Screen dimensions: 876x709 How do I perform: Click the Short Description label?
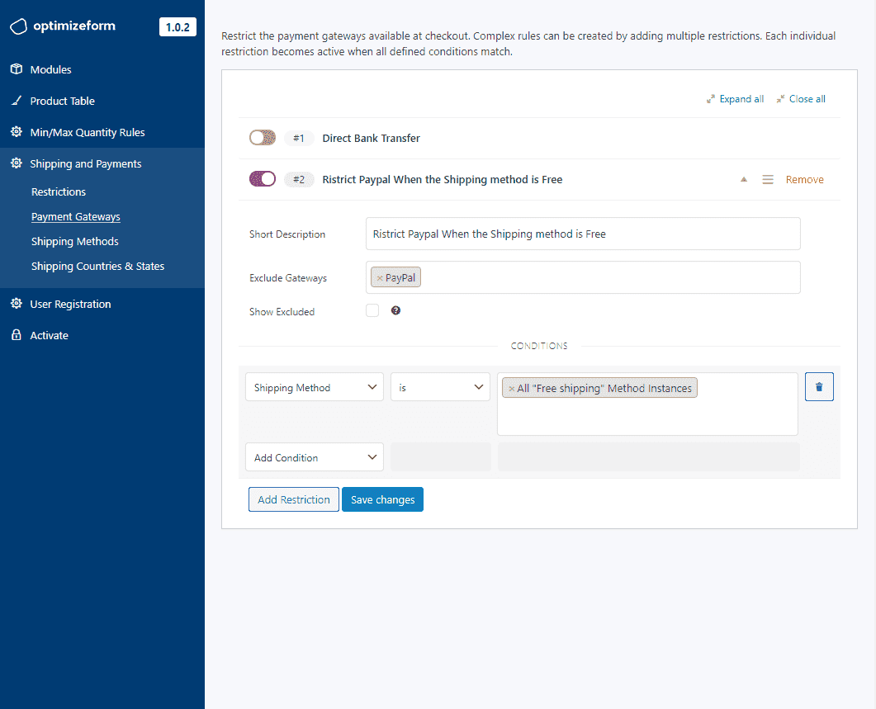coord(287,234)
